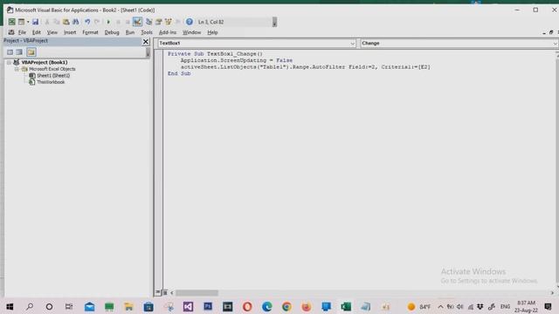Open the Help menu

click(x=212, y=32)
